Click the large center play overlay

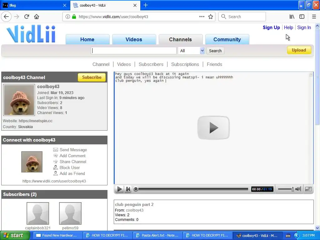click(x=213, y=128)
